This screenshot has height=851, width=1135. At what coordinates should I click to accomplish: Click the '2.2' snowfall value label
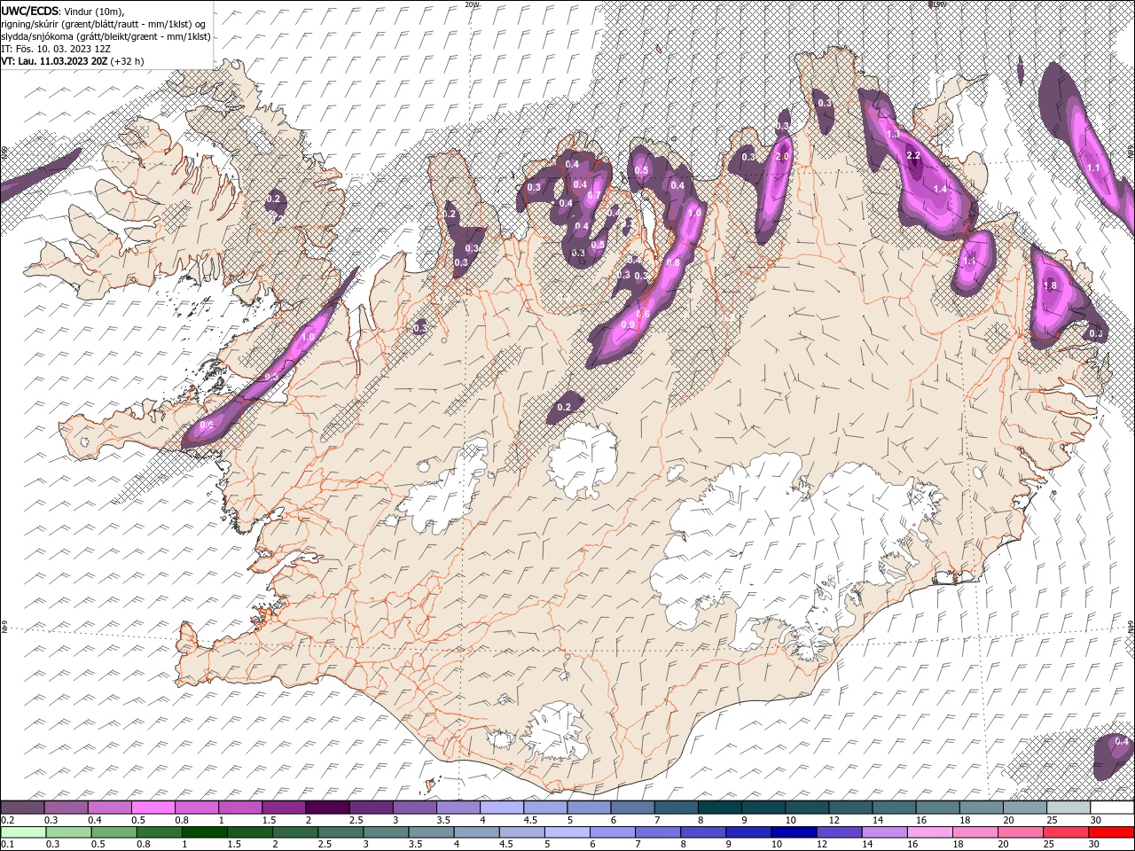click(x=914, y=156)
